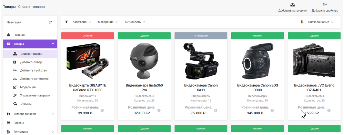344x135 pixels.
Task: Click the Модерация pencil icon in the sidebar
Action: pyautogui.click(x=15, y=87)
